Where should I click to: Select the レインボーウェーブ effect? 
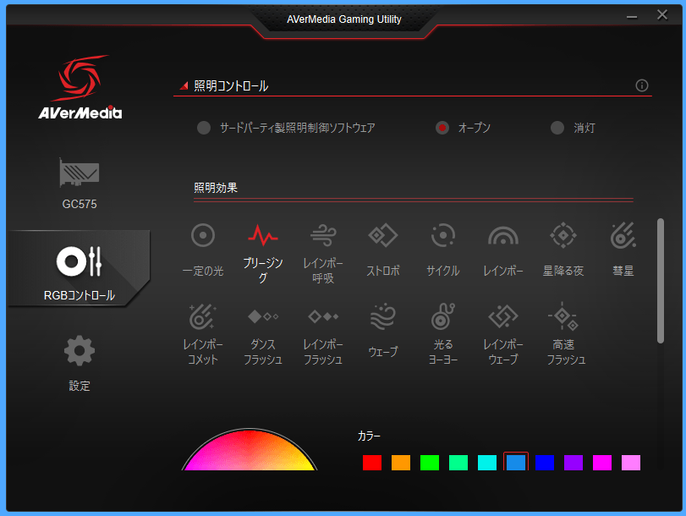(503, 334)
